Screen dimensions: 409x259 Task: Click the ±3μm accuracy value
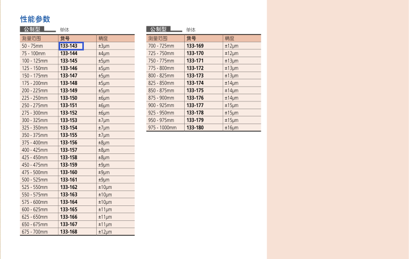click(x=104, y=46)
